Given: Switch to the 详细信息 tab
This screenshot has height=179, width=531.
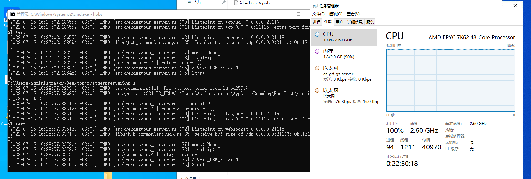Looking at the screenshot, I should pyautogui.click(x=355, y=22).
